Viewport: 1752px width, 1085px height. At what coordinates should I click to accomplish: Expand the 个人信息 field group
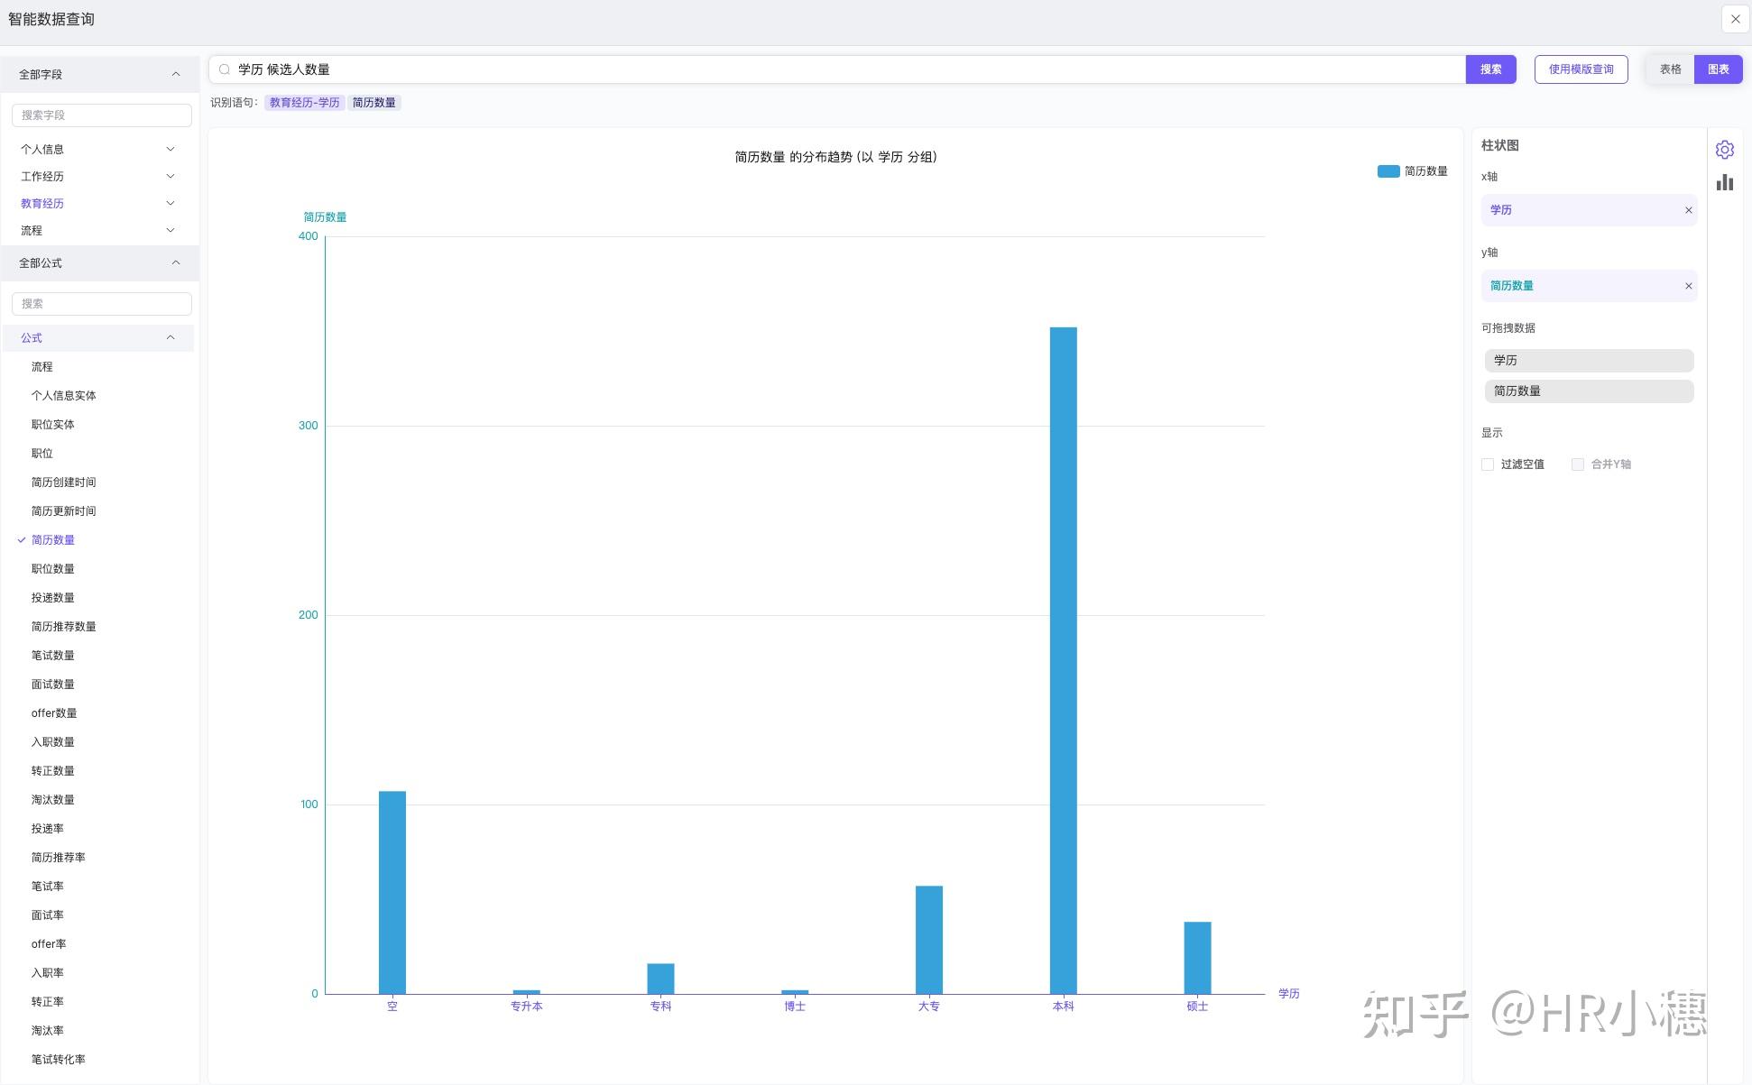[171, 150]
